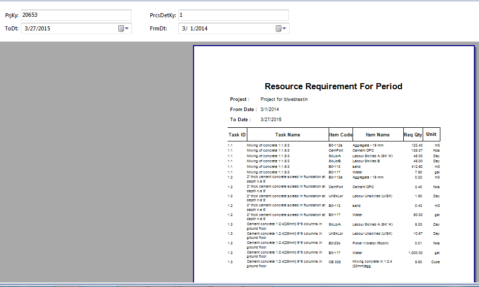The height and width of the screenshot is (287, 479).
Task: Click the quantity value '60.00'
Action: pos(418,214)
